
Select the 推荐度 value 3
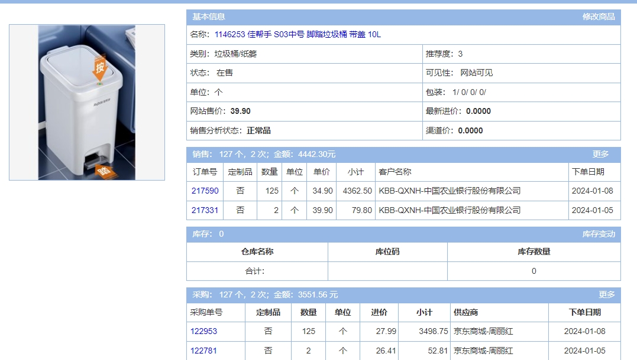tap(460, 54)
